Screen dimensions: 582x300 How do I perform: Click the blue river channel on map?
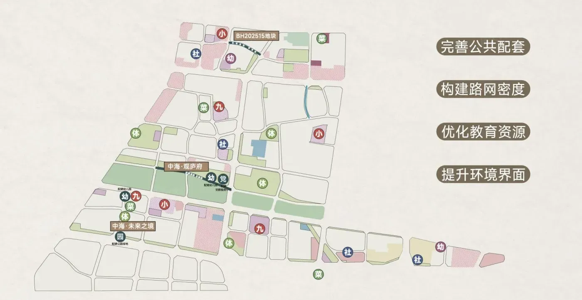tap(307, 102)
